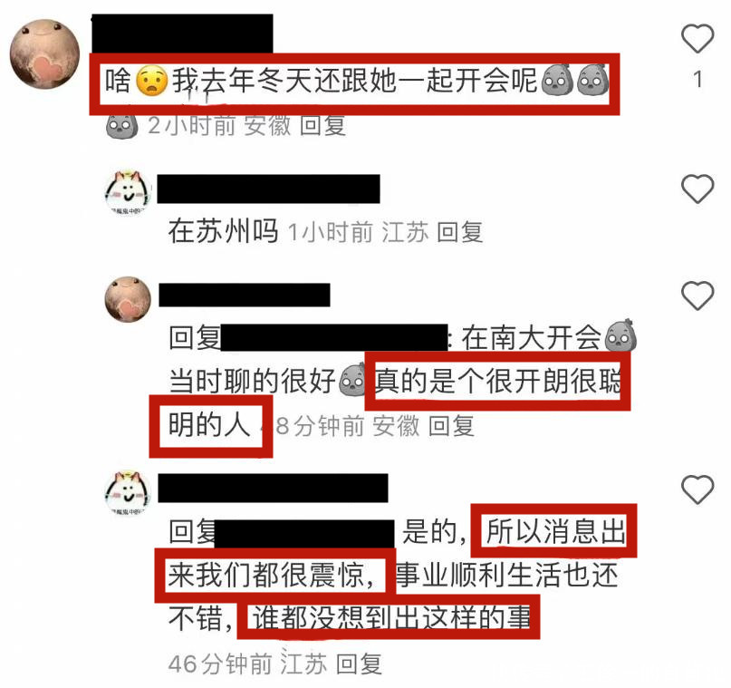The width and height of the screenshot is (731, 688).
Task: Click the redacted username of the top comment
Action: pos(182,34)
